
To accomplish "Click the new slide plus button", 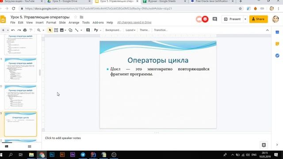I will 3,30.
